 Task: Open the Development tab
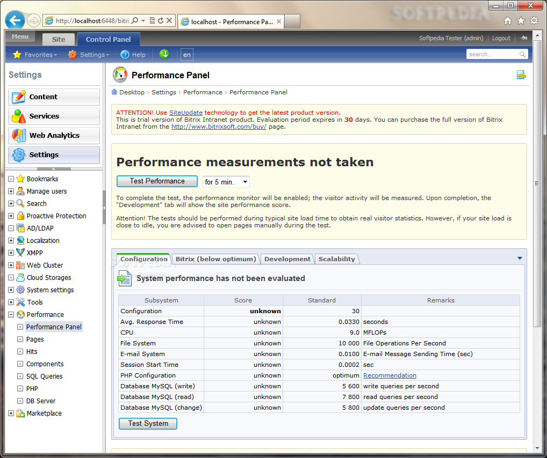287,259
